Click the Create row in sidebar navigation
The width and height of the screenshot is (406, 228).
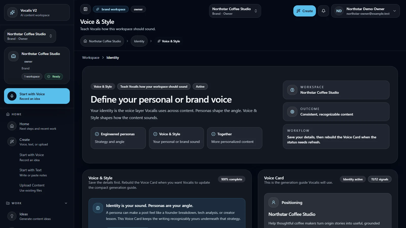[37, 142]
